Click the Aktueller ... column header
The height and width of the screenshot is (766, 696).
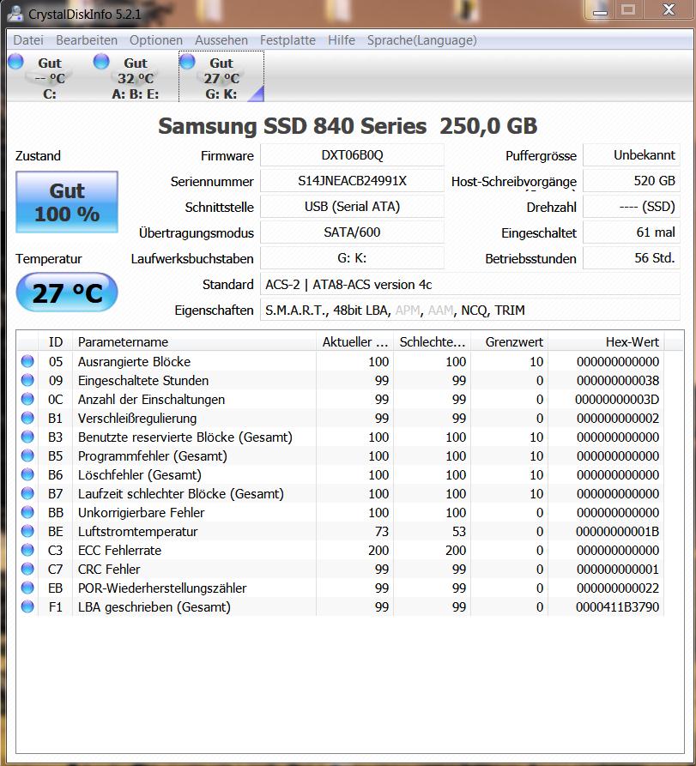(x=354, y=342)
